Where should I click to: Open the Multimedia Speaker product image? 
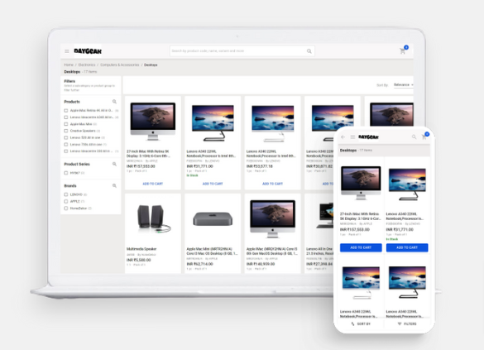coord(153,218)
